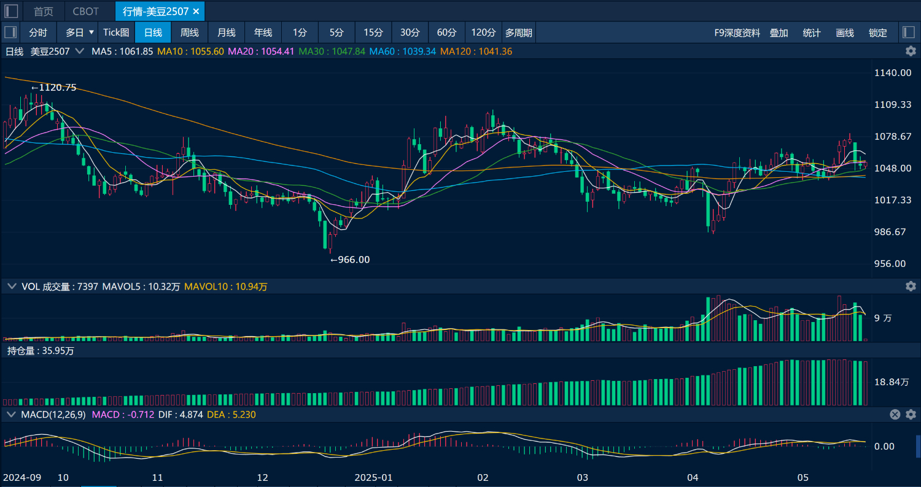Screen dimensions: 921x487
Task: Open 多周期 multi-period view
Action: coord(519,33)
